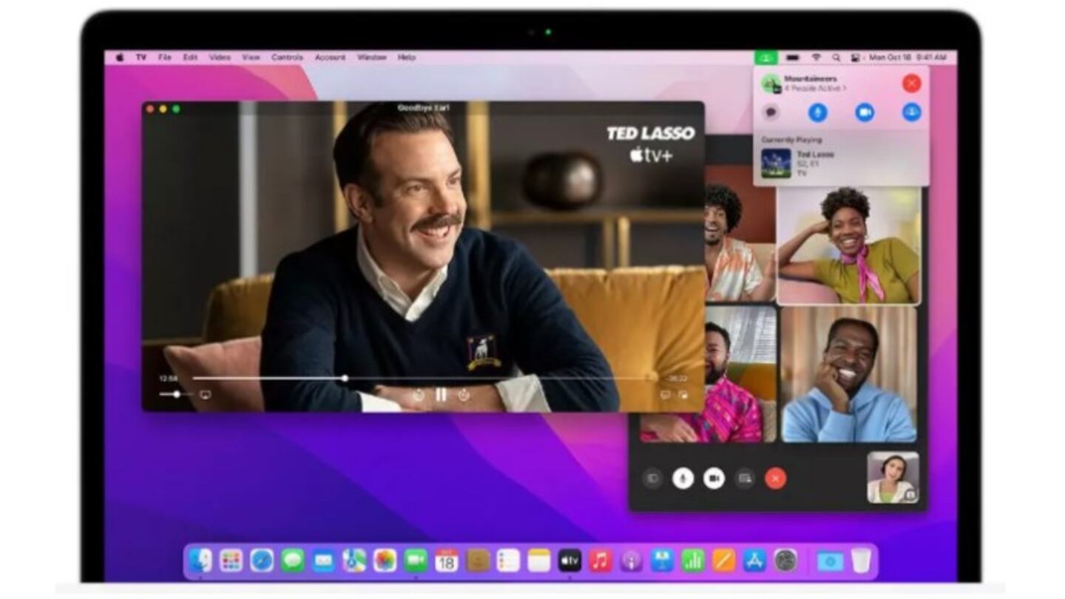Mute microphone in the FaceTime window

683,478
